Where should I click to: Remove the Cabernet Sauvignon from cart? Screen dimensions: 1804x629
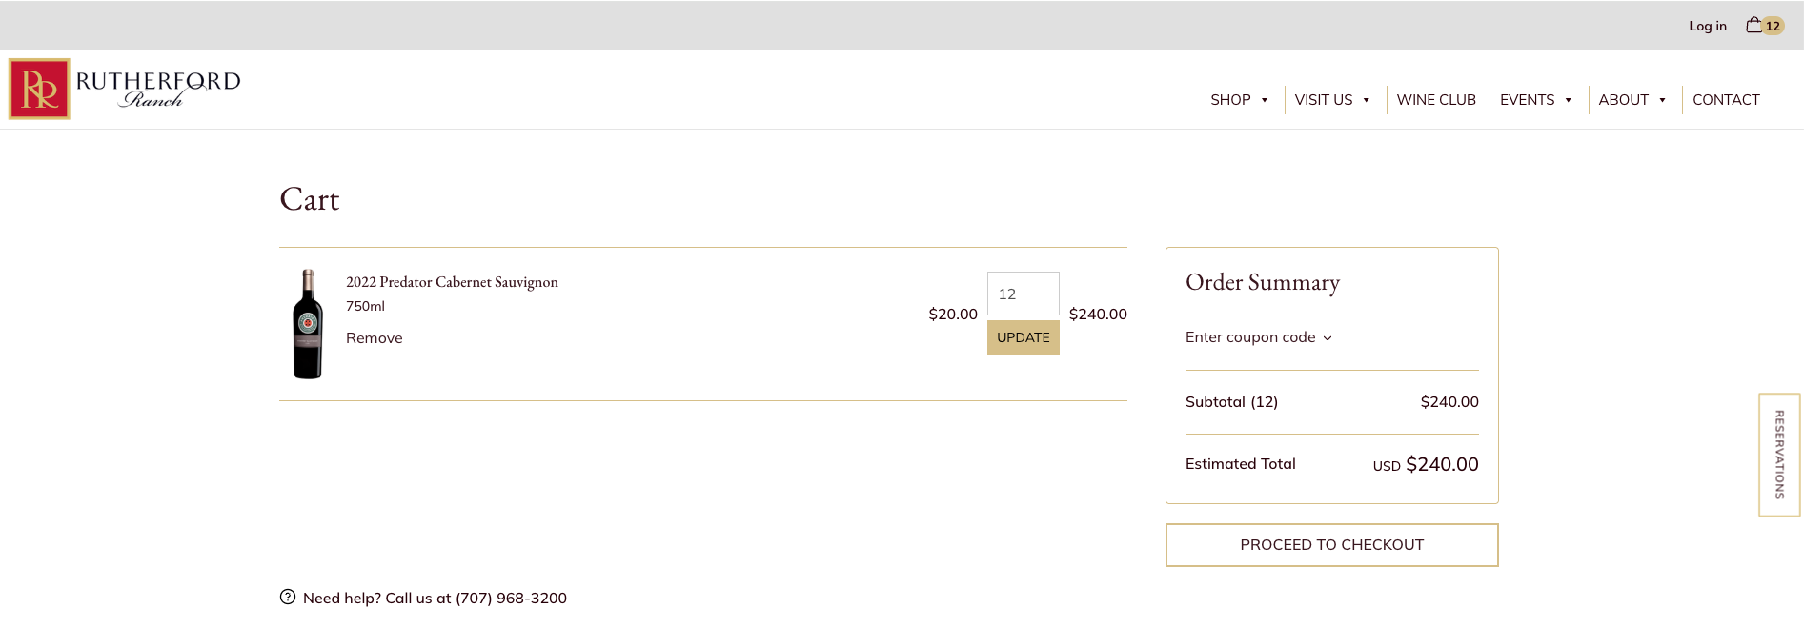(x=374, y=338)
